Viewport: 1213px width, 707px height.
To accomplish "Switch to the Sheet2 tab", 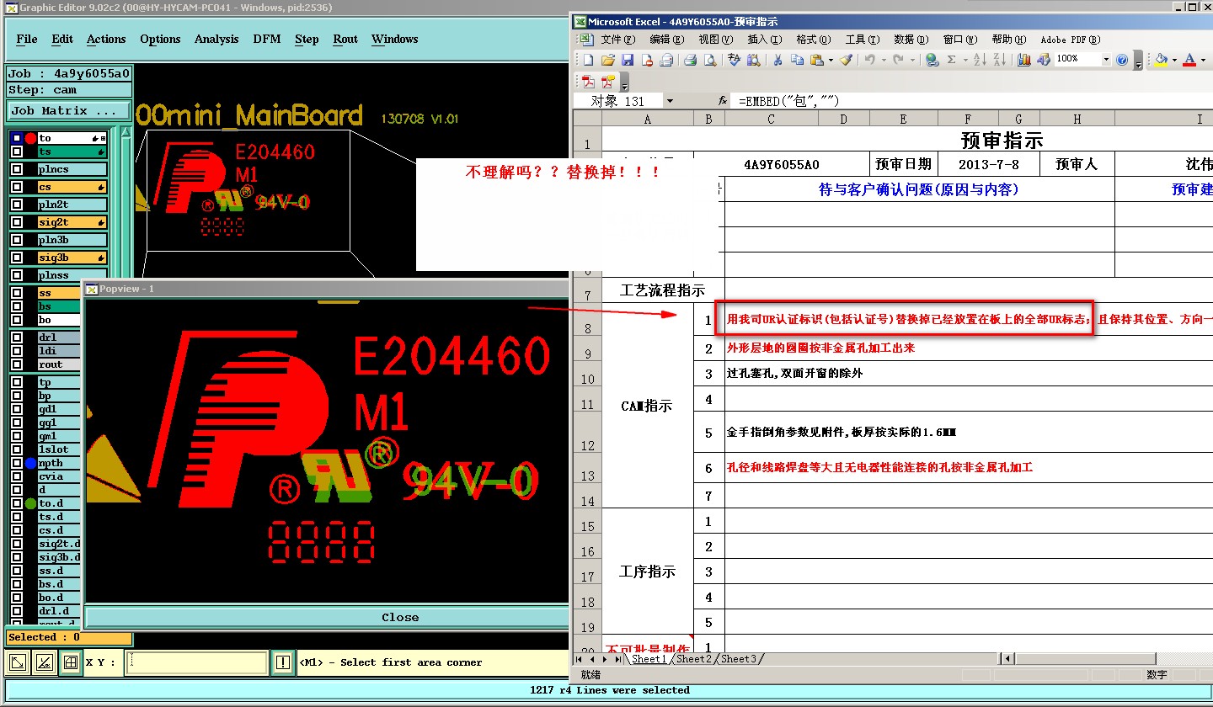I will point(695,659).
